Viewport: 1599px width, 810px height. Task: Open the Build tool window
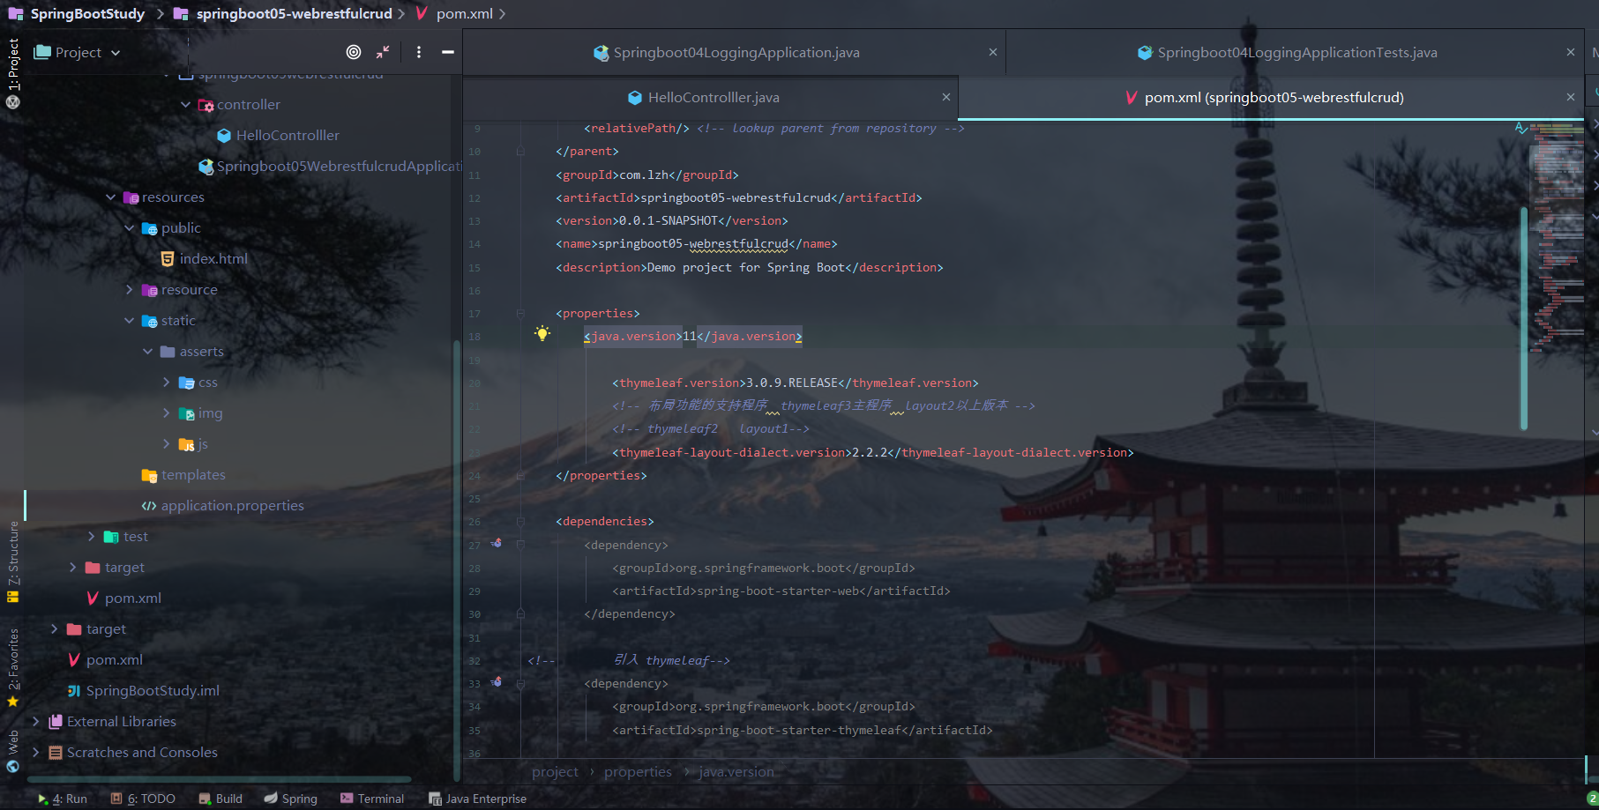(x=220, y=799)
